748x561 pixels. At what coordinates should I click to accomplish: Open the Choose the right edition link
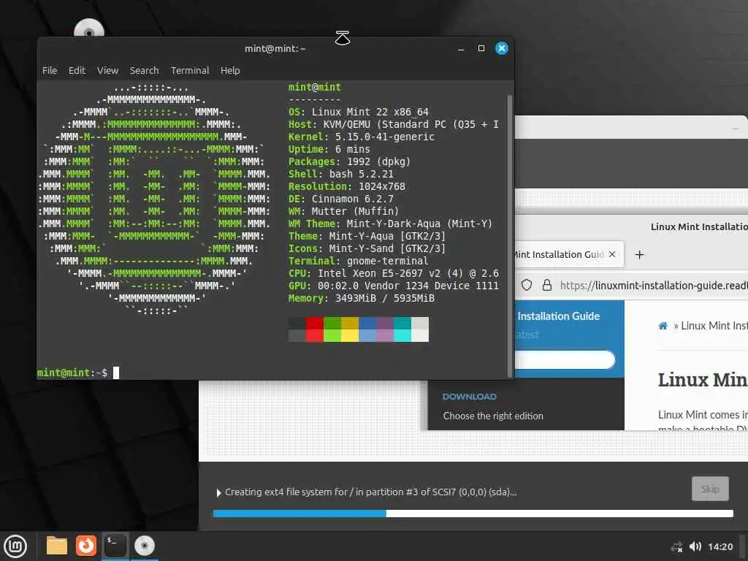pyautogui.click(x=493, y=416)
